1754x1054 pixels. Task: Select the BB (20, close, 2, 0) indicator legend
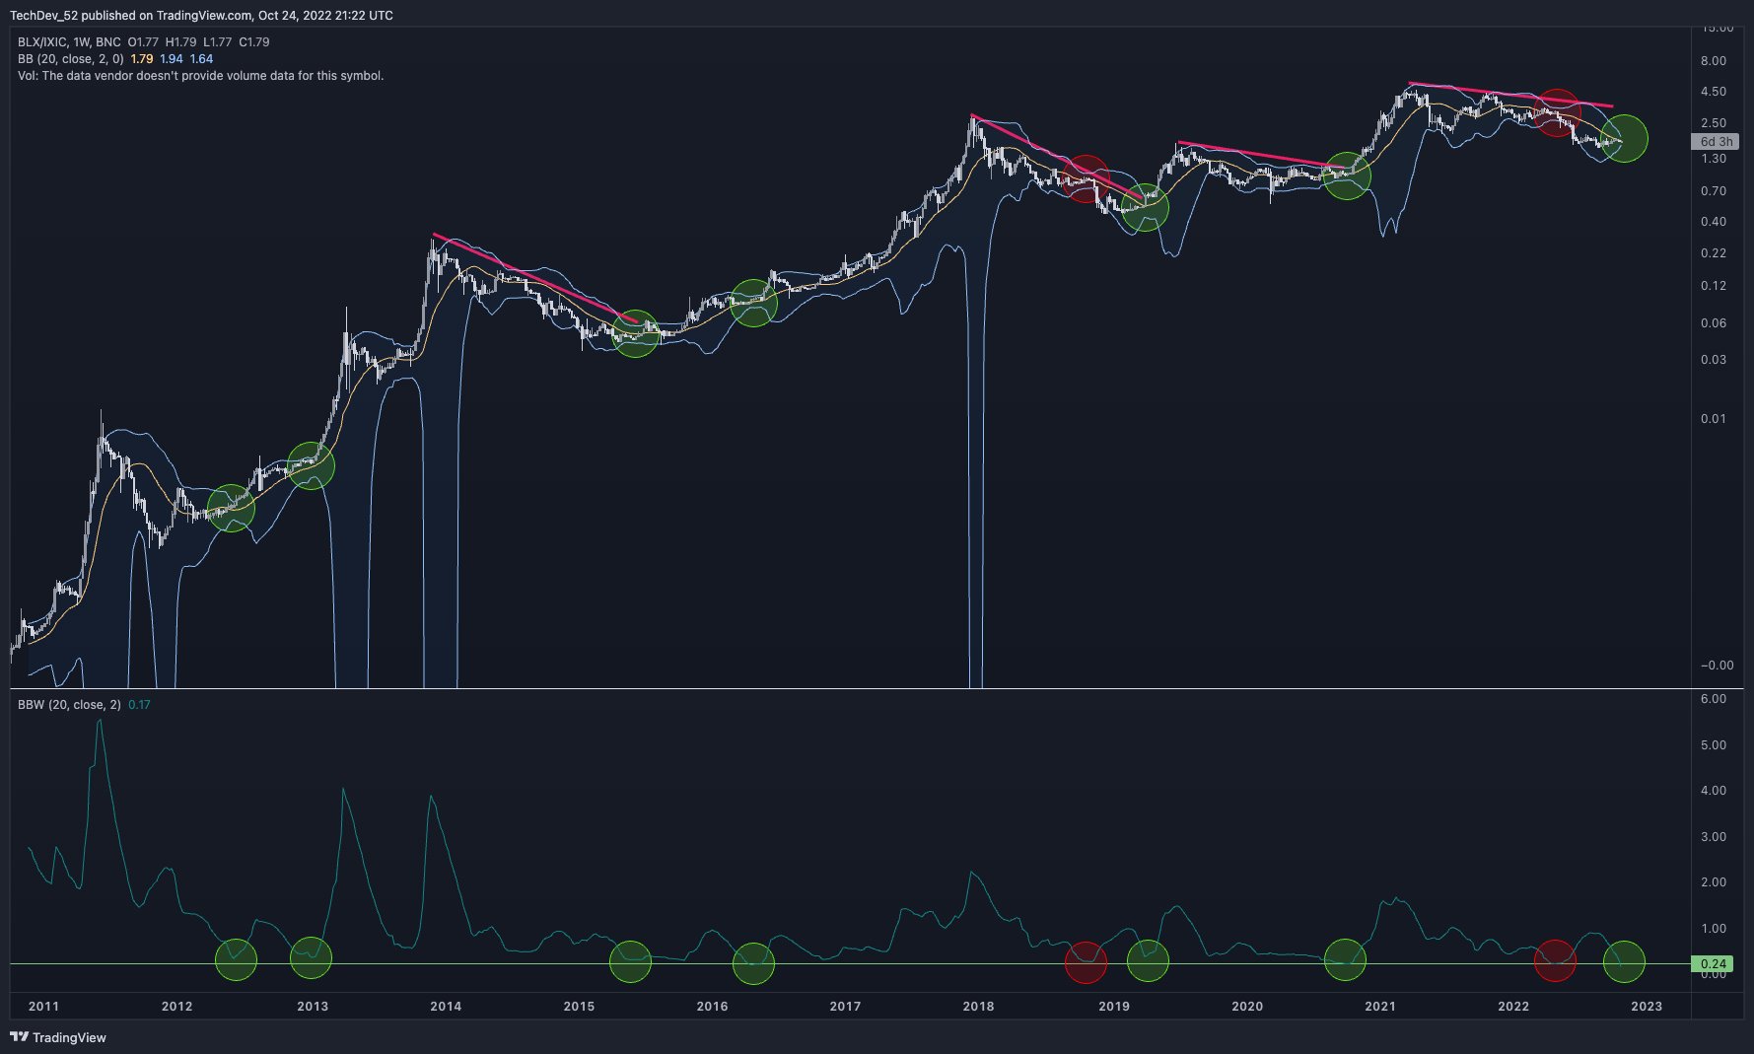click(71, 59)
